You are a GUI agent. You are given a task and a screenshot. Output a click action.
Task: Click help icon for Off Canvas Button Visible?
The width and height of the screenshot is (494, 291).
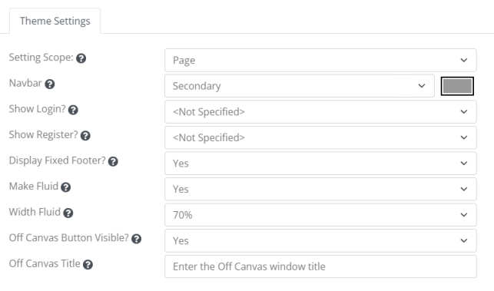tap(137, 239)
